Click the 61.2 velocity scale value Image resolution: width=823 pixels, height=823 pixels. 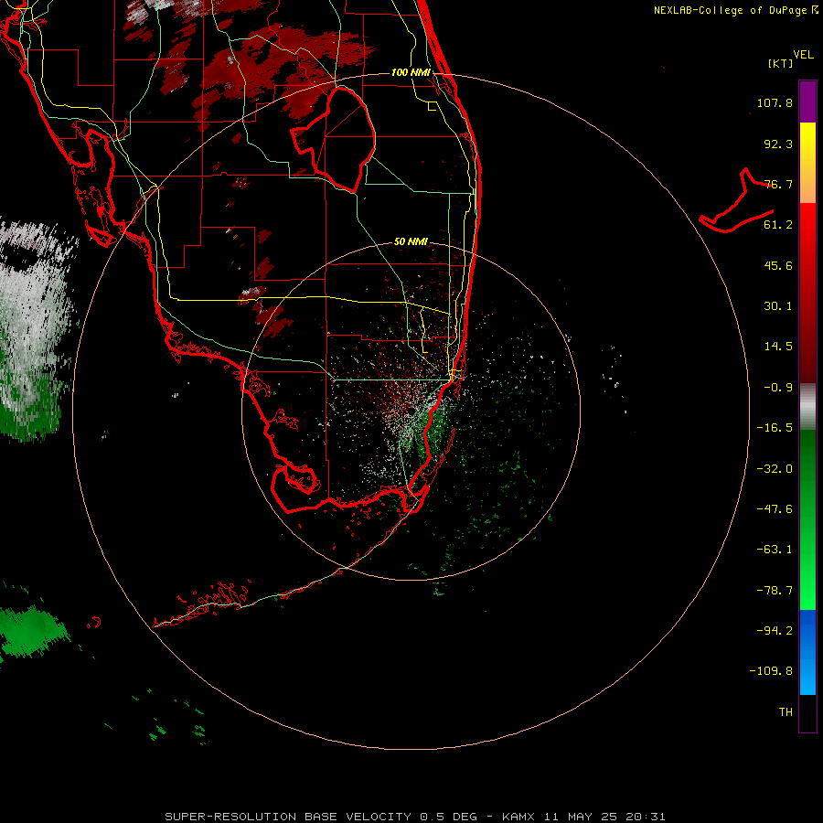pyautogui.click(x=778, y=225)
